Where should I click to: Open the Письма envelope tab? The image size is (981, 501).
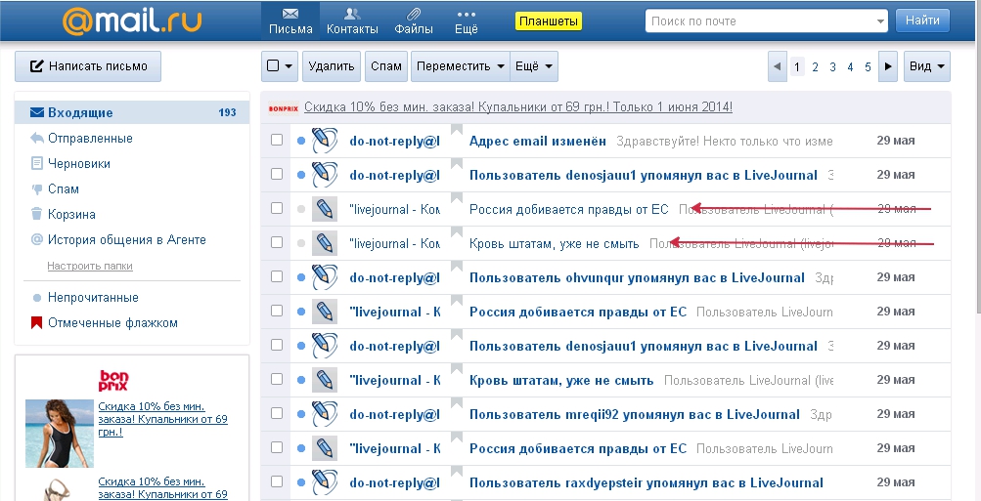pyautogui.click(x=290, y=21)
